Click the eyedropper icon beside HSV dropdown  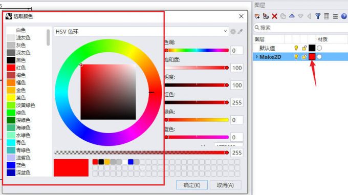240,32
